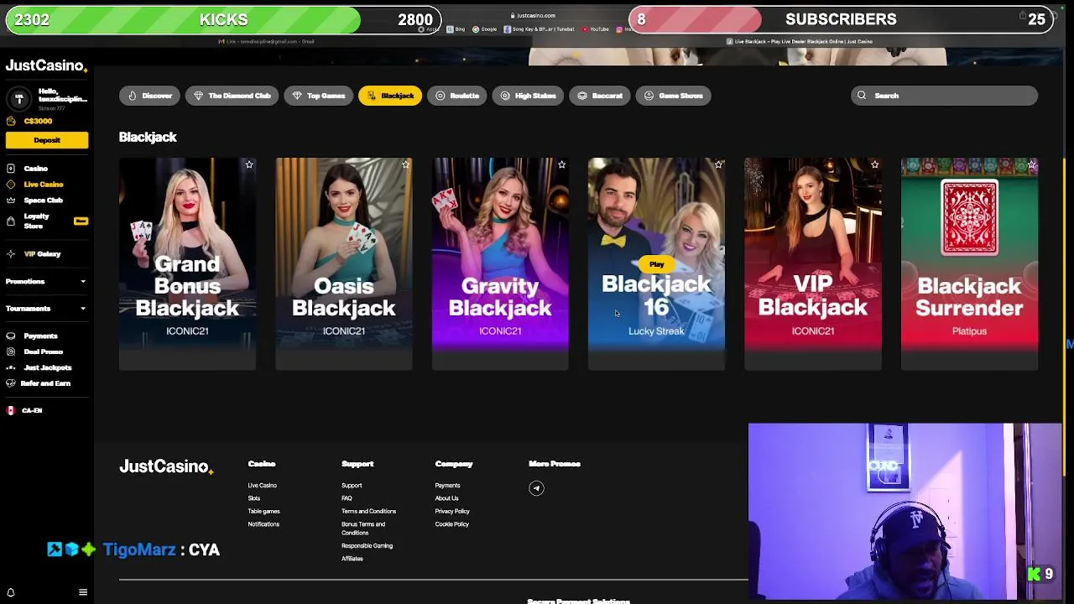The height and width of the screenshot is (604, 1074).
Task: Click the Telegram icon under More Promos
Action: coord(536,488)
